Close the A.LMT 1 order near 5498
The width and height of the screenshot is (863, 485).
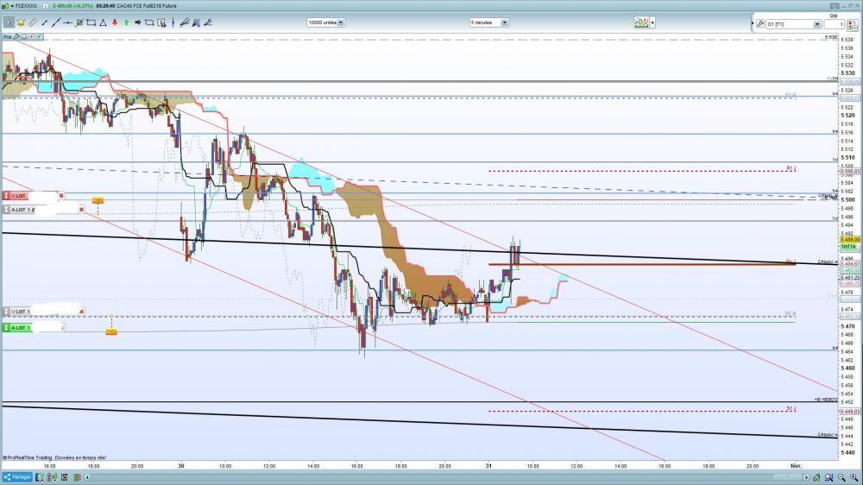81,210
